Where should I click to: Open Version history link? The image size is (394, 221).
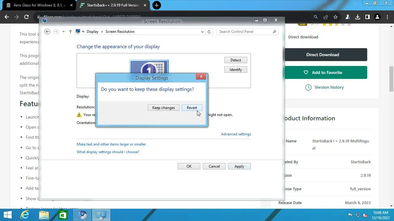click(x=324, y=87)
